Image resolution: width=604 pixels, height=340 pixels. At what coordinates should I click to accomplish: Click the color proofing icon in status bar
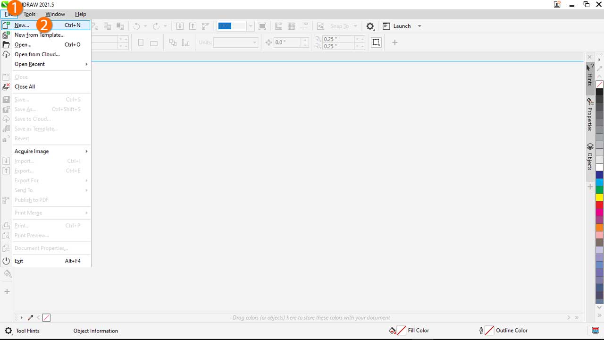pos(596,331)
